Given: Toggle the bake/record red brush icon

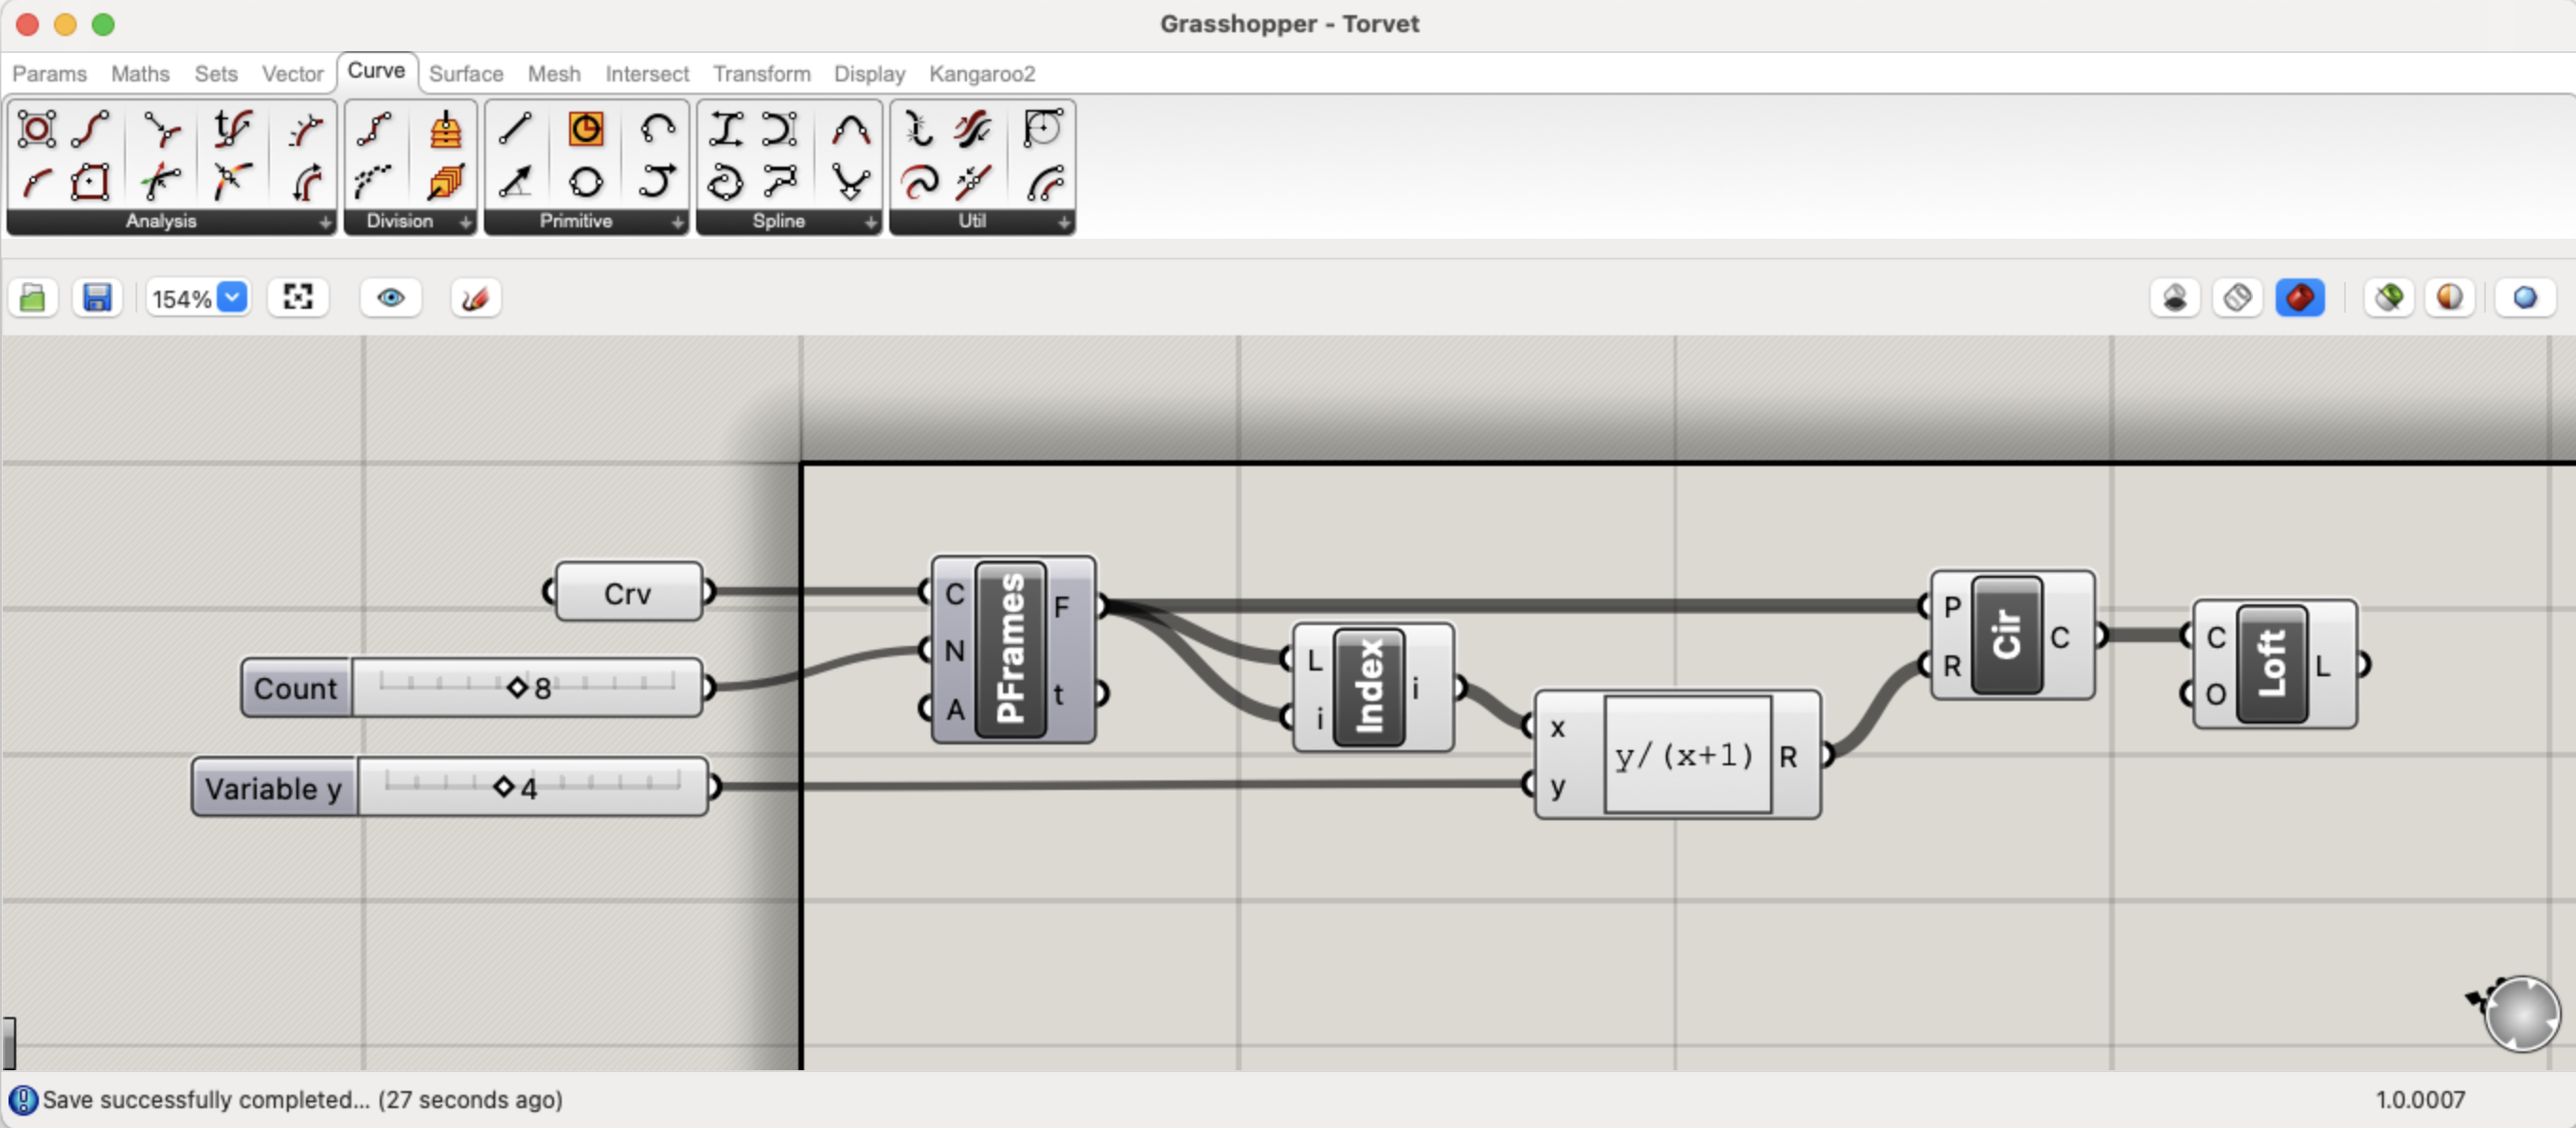Looking at the screenshot, I should click(476, 297).
